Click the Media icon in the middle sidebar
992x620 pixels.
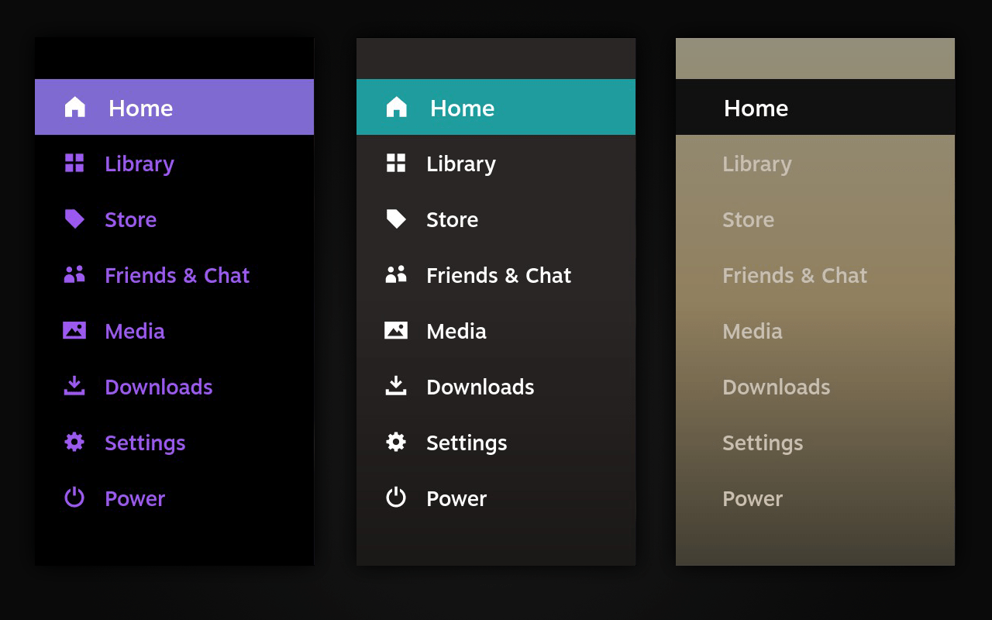point(396,331)
